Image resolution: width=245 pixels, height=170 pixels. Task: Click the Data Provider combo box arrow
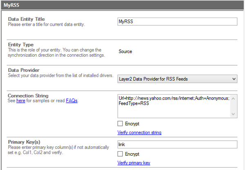click(x=234, y=79)
